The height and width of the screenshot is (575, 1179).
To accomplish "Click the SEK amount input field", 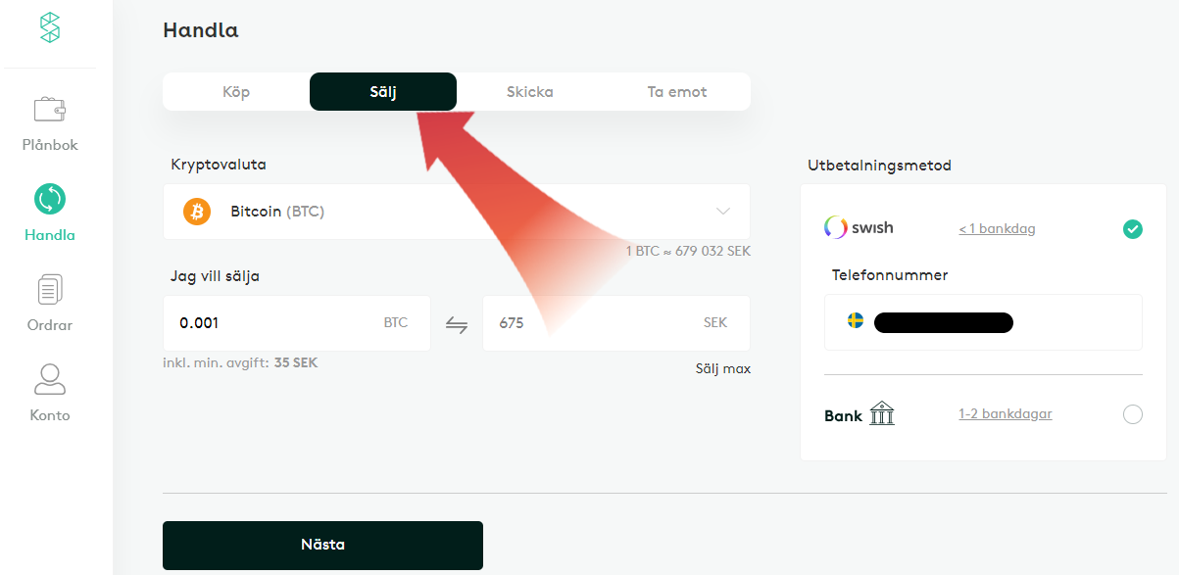I will point(588,323).
